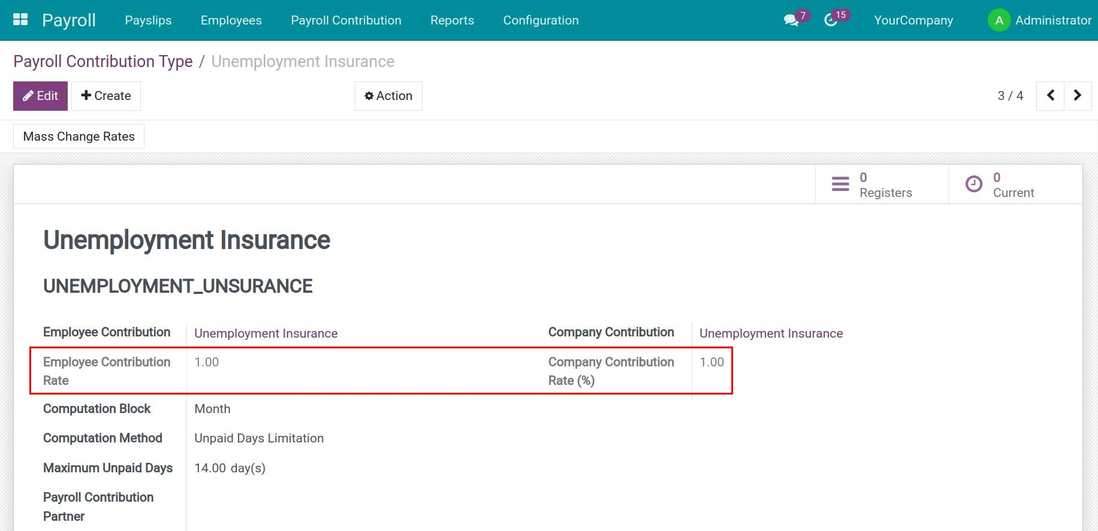Open the Action dropdown
Image resolution: width=1098 pixels, height=531 pixels.
pos(388,96)
